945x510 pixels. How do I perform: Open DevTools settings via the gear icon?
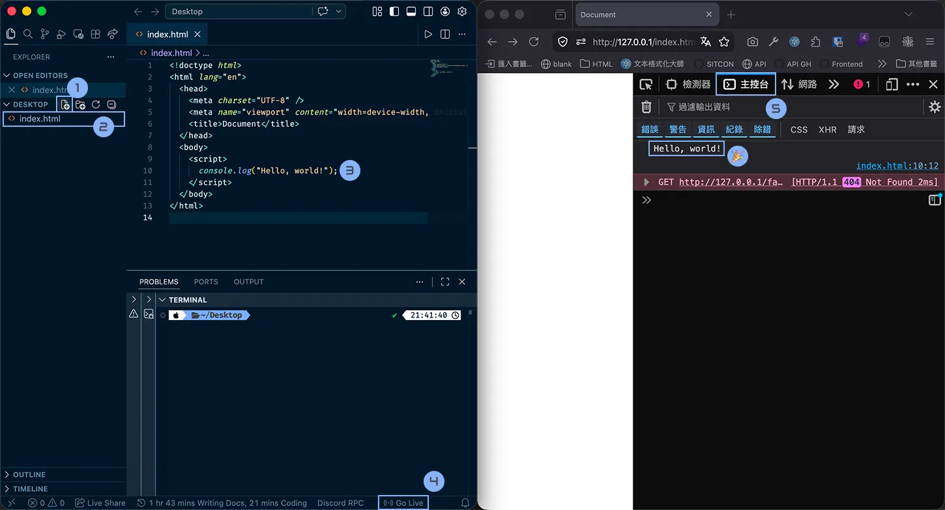[x=935, y=107]
